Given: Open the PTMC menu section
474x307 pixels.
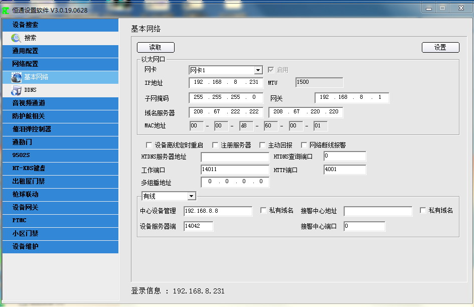Looking at the screenshot, I should tap(60, 221).
